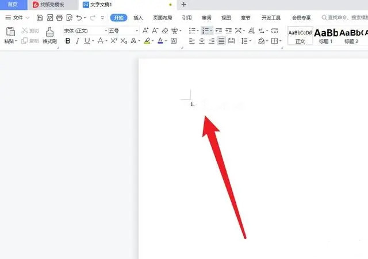The image size is (368, 259).
Task: Switch to the 视图 tab
Action: [x=226, y=18]
